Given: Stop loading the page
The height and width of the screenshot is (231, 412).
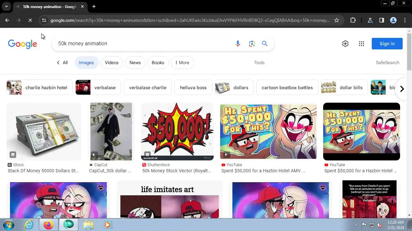Looking at the screenshot, I should [x=30, y=20].
